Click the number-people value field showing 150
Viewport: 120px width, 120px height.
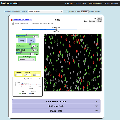point(34,37)
